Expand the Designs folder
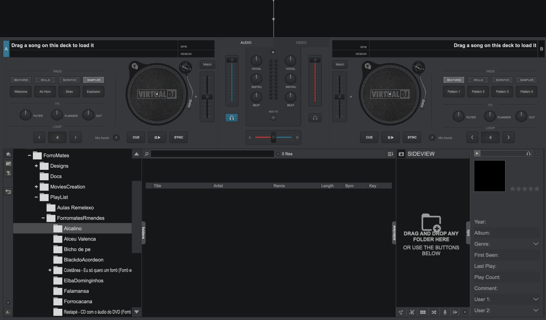546x320 pixels. [x=36, y=166]
